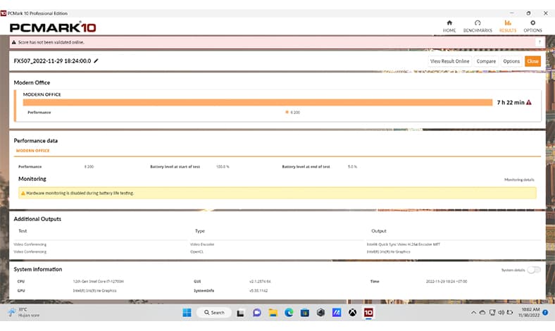Open the Results section icon

click(x=508, y=23)
